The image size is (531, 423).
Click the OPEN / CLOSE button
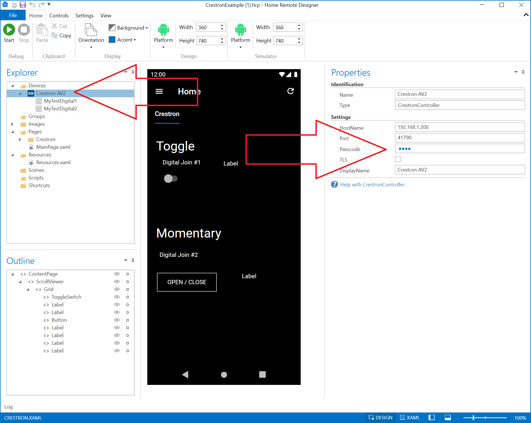(x=187, y=282)
